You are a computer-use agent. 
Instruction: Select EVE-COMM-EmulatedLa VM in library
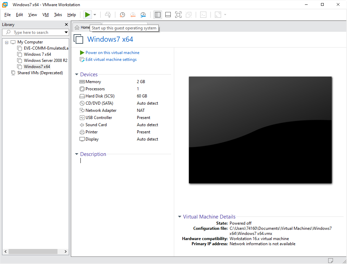(46, 48)
